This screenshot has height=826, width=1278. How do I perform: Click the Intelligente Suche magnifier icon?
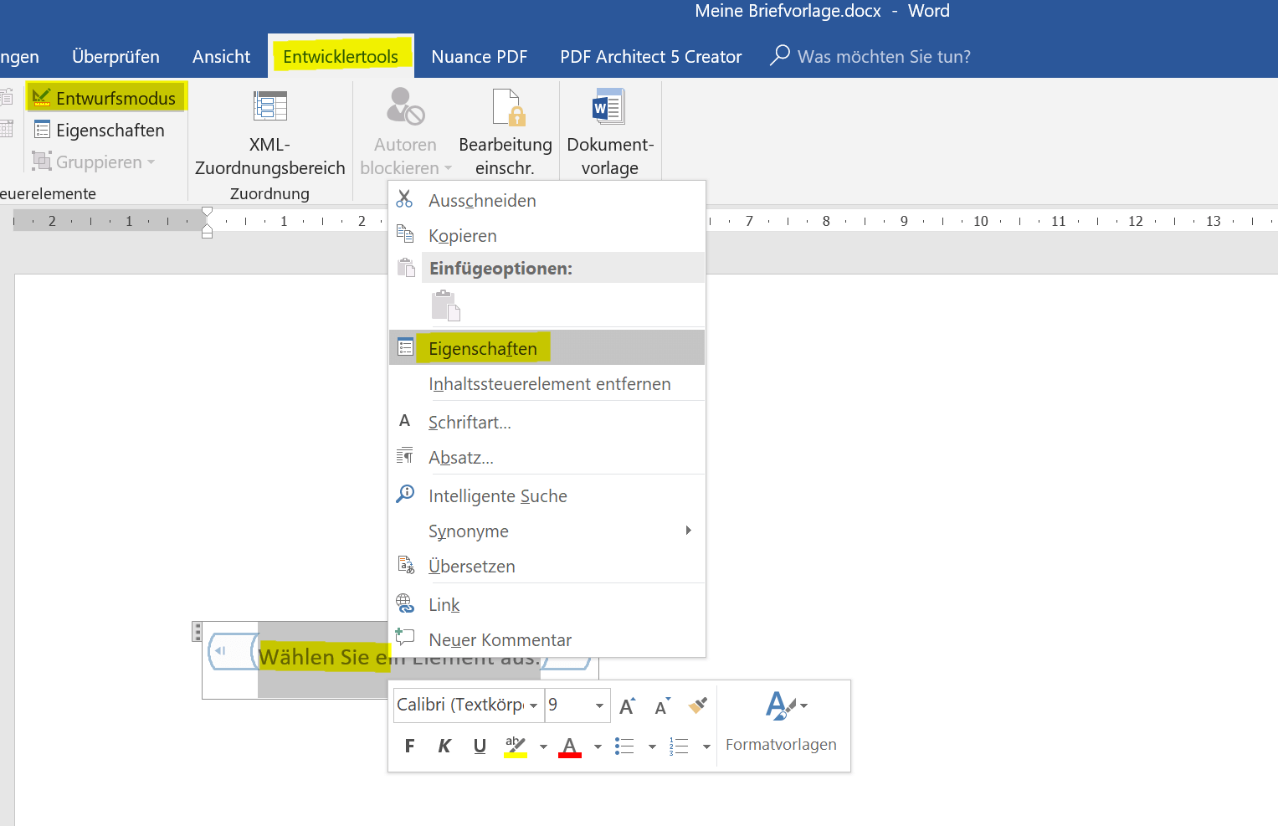[x=405, y=494]
